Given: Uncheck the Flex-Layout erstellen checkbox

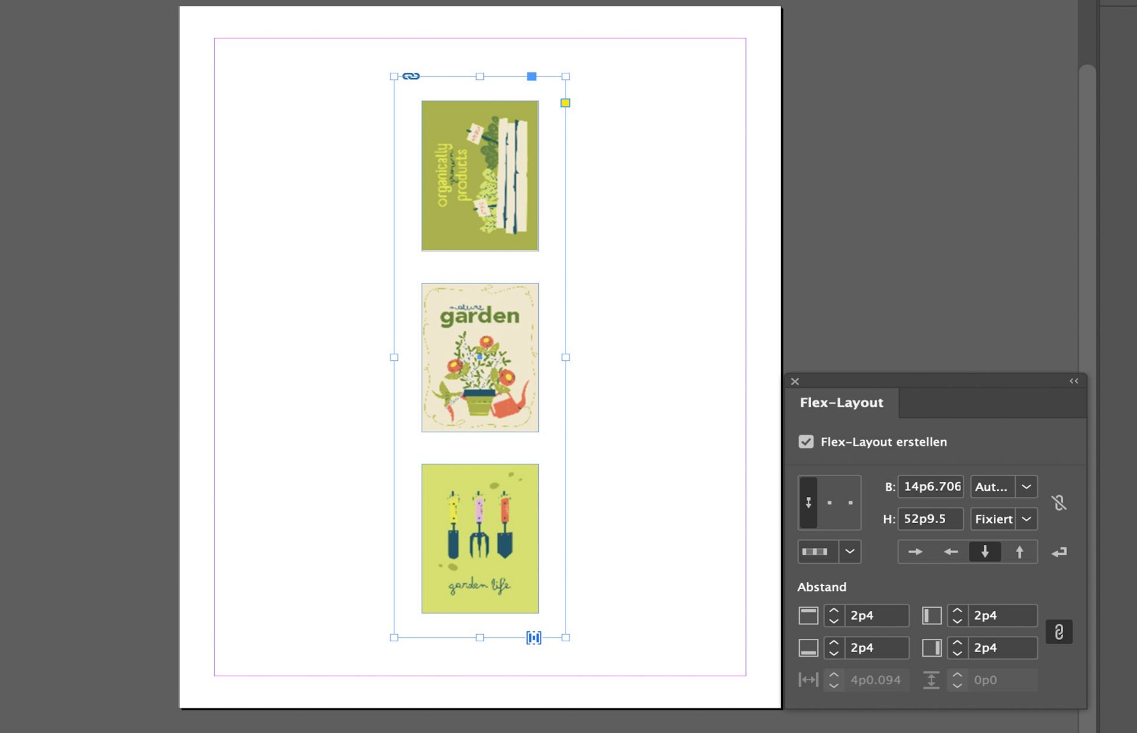Looking at the screenshot, I should click(806, 441).
